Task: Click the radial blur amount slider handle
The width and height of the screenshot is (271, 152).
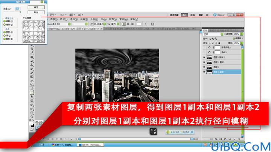Action: coord(20,12)
